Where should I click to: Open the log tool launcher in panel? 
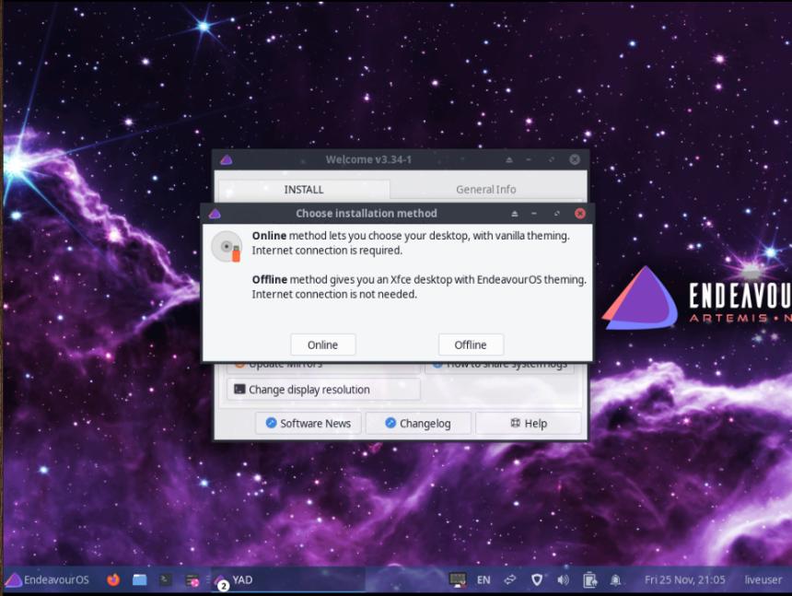pos(192,580)
